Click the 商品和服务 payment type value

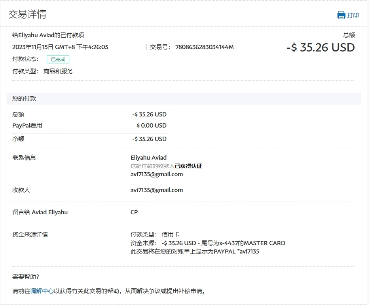pyautogui.click(x=58, y=71)
